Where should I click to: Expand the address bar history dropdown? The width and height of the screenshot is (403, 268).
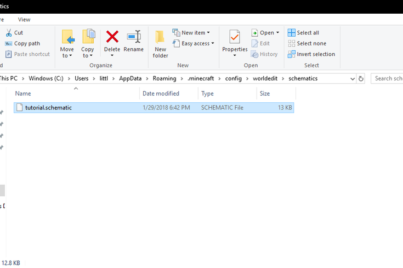point(351,79)
